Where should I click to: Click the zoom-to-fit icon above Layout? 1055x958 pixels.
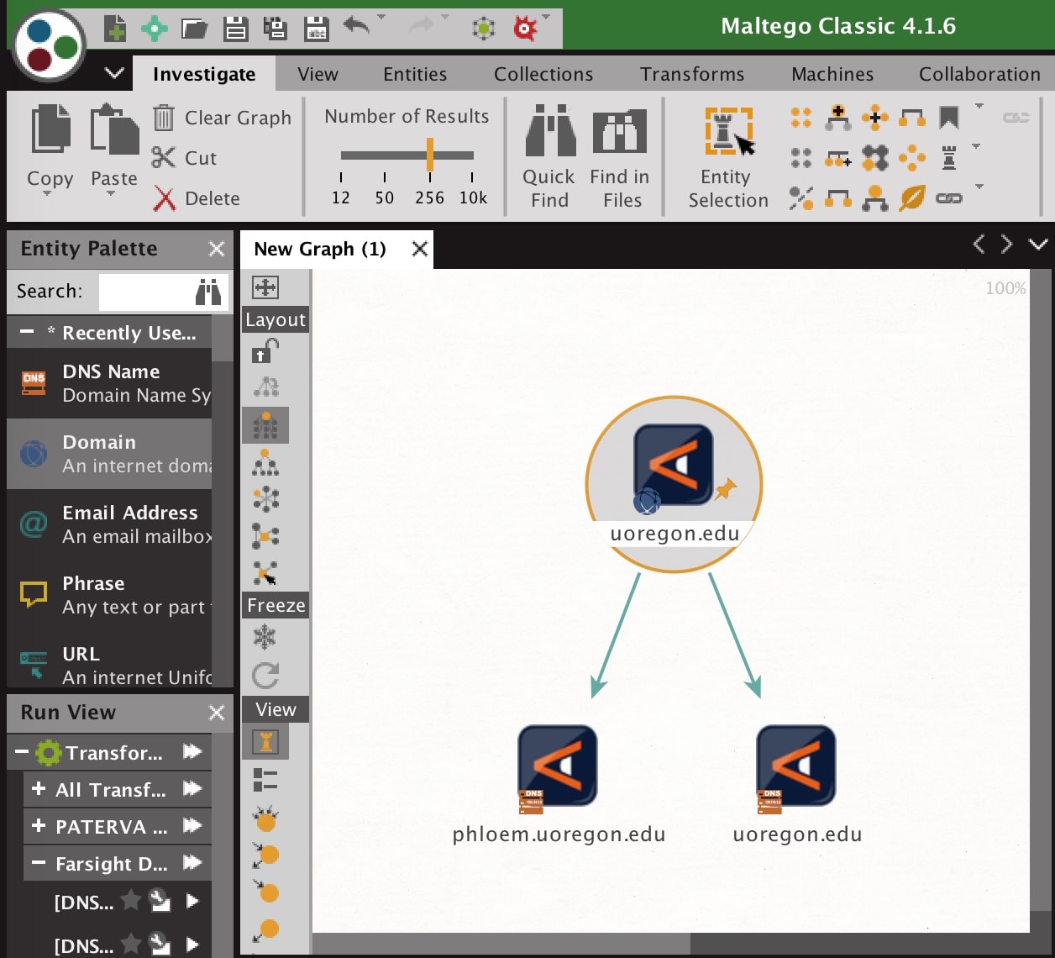click(265, 287)
